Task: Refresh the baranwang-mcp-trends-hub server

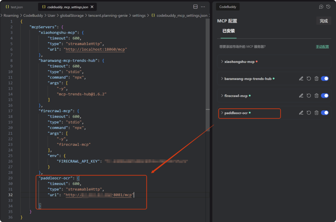Action: pos(309,79)
